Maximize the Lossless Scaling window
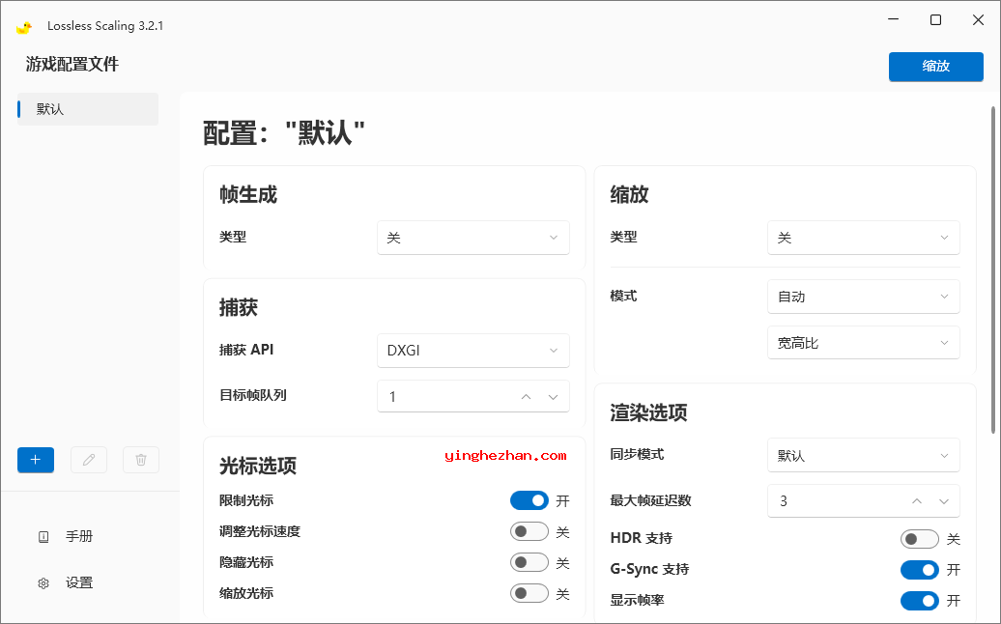The height and width of the screenshot is (624, 1001). pos(936,19)
